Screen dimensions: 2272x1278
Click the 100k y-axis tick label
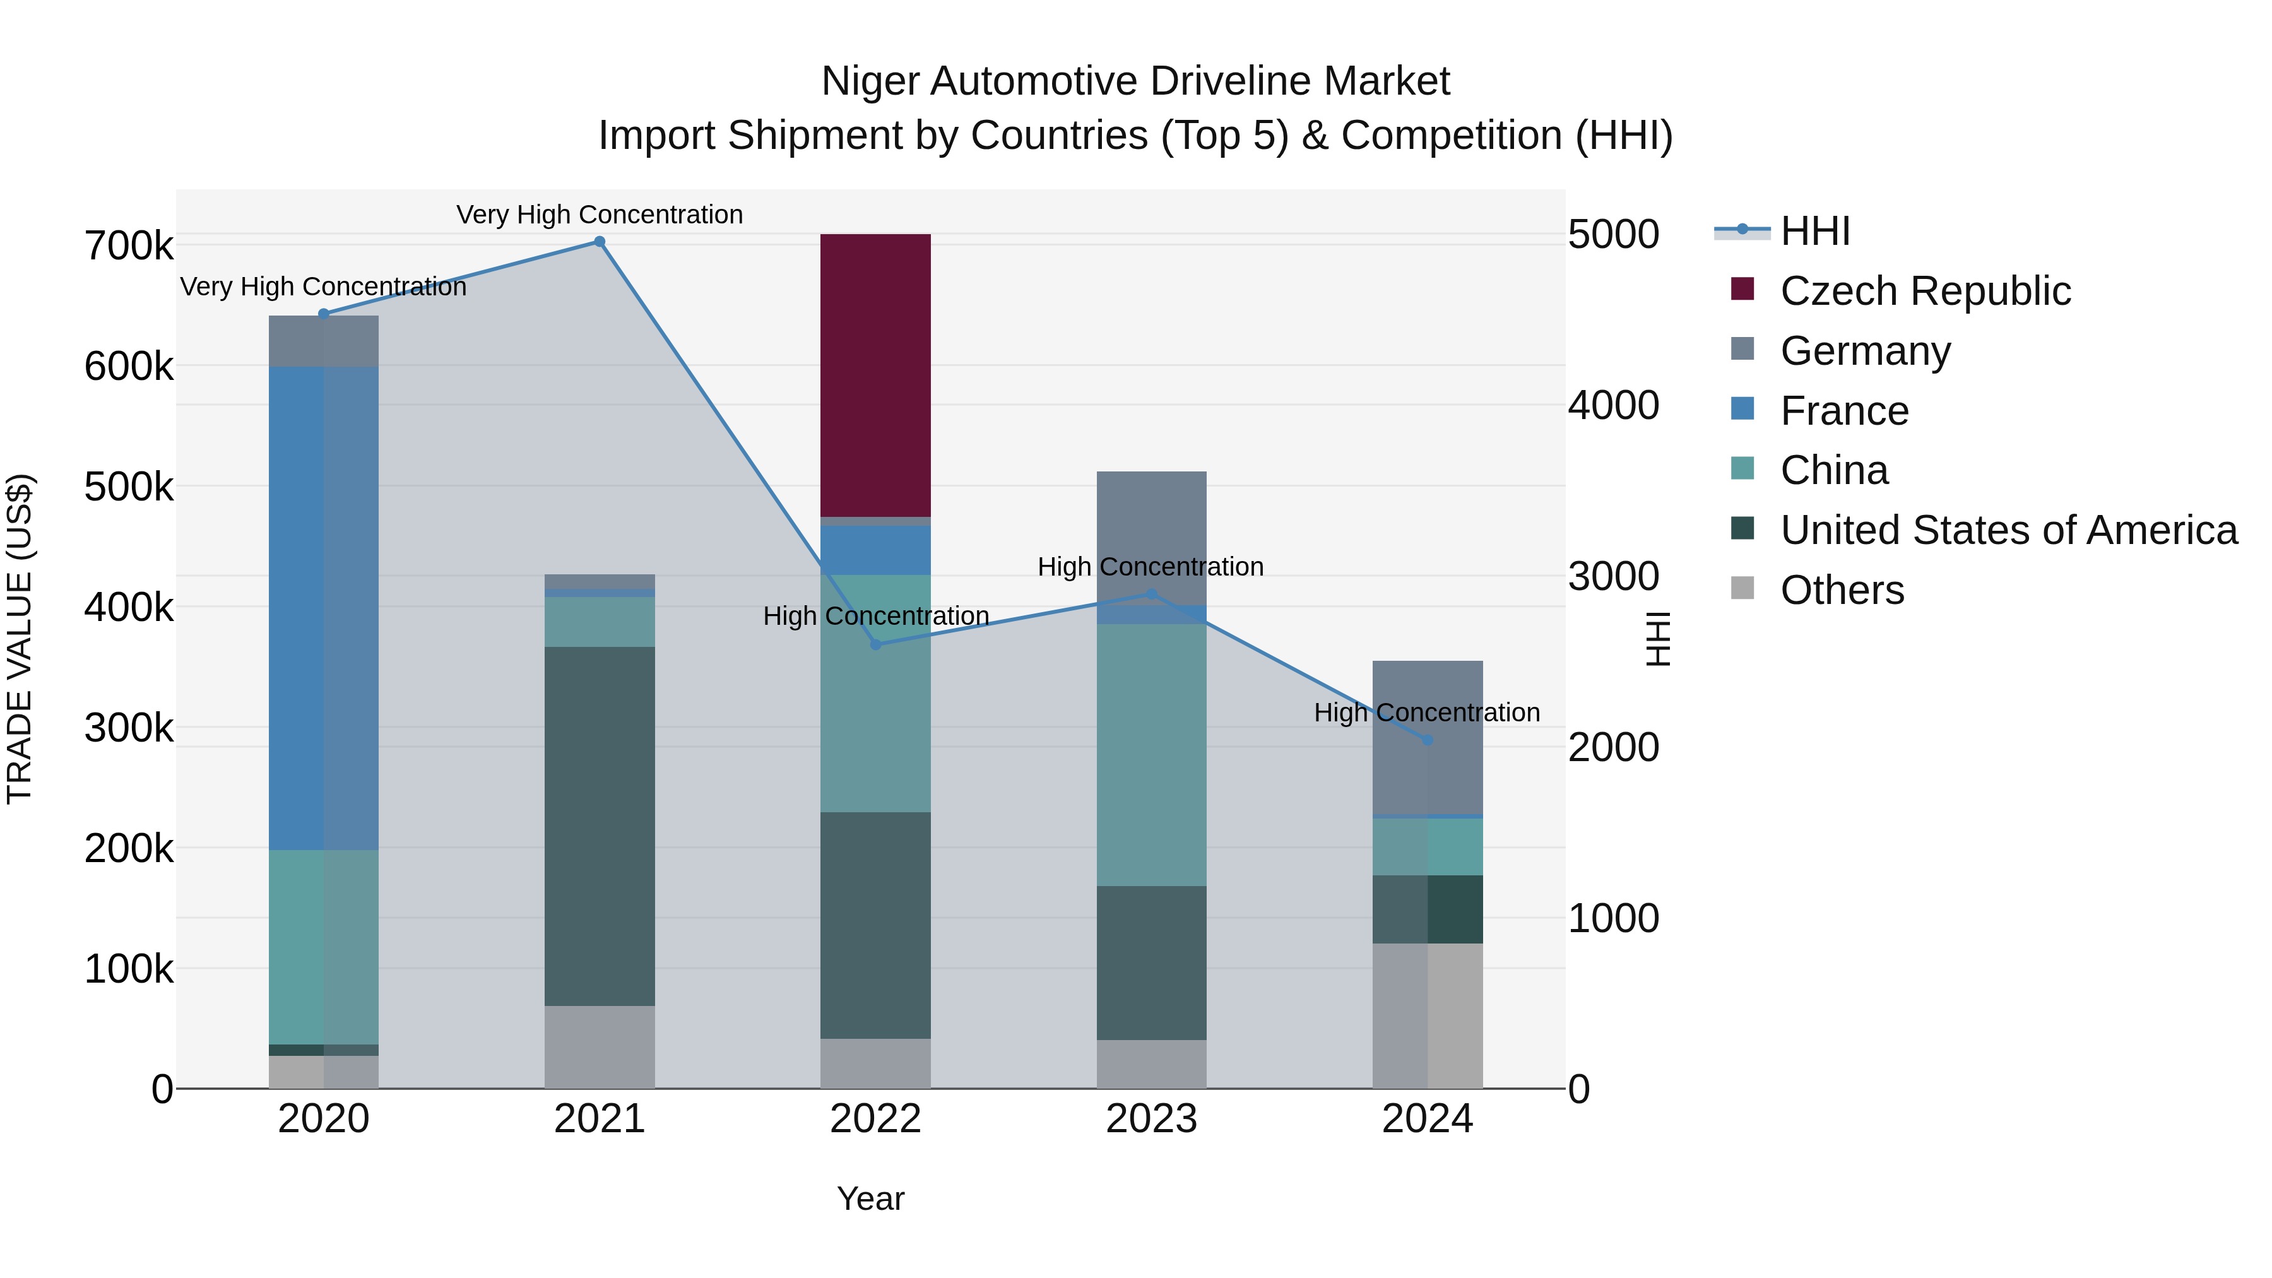pyautogui.click(x=129, y=969)
